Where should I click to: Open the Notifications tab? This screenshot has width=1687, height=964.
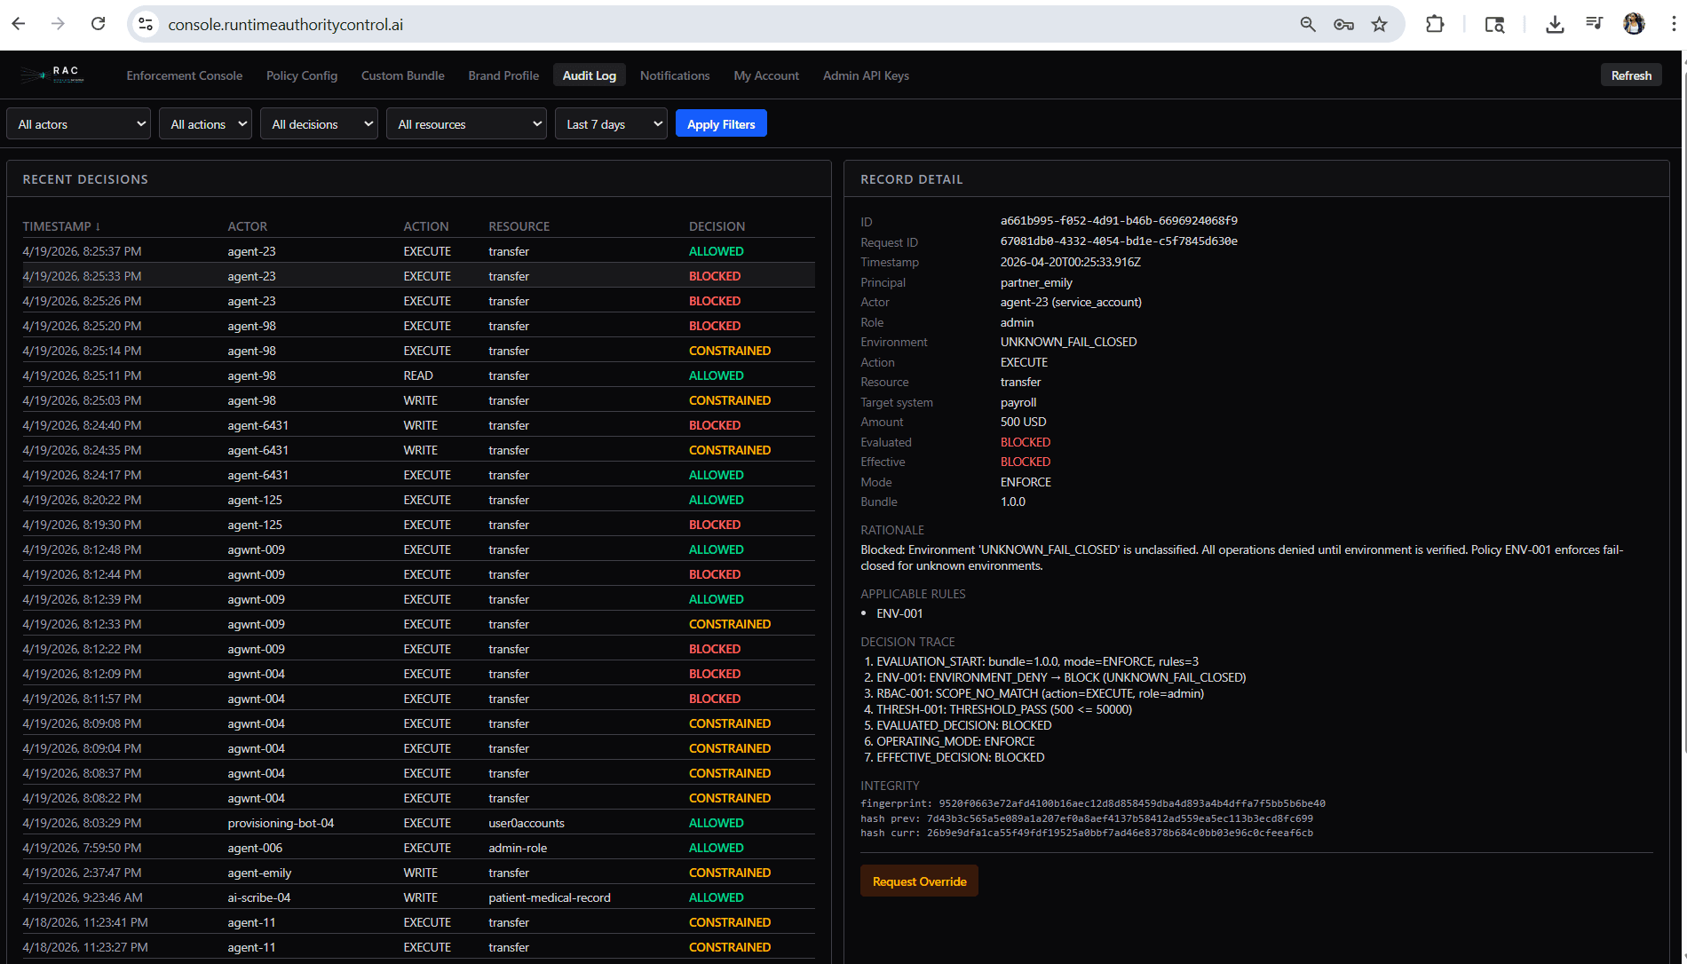(675, 75)
